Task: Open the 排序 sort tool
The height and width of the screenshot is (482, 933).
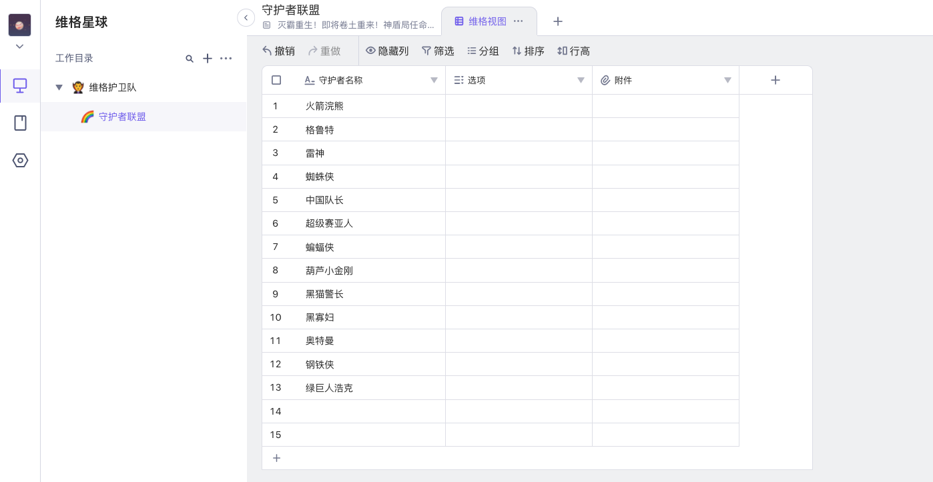Action: coord(528,51)
